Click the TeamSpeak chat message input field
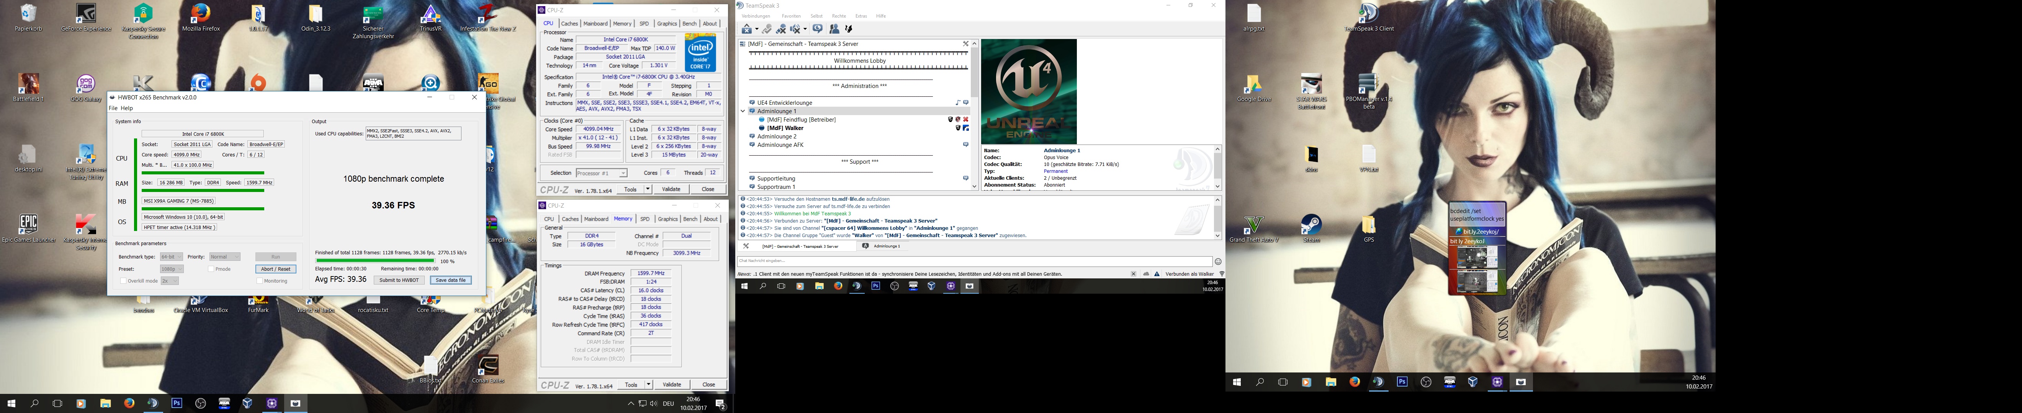 pos(974,261)
